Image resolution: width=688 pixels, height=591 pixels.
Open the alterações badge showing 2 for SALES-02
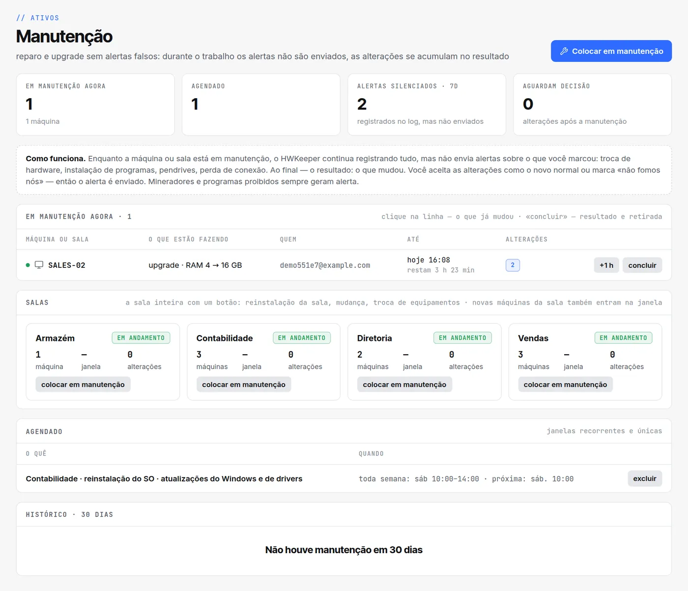513,265
